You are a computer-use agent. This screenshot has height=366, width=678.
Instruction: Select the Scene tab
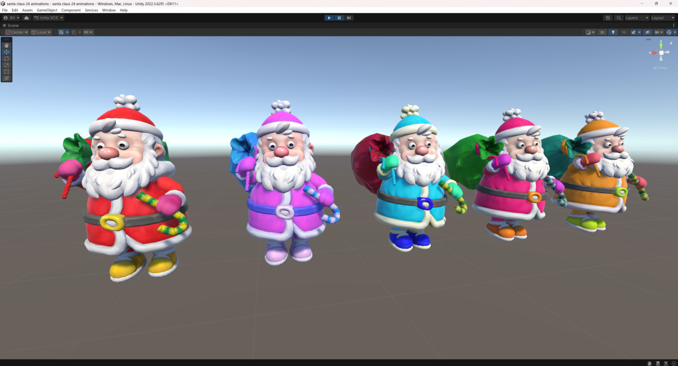click(x=11, y=25)
